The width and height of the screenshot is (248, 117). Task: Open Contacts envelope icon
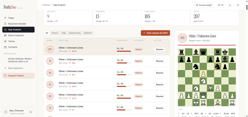[5, 47]
